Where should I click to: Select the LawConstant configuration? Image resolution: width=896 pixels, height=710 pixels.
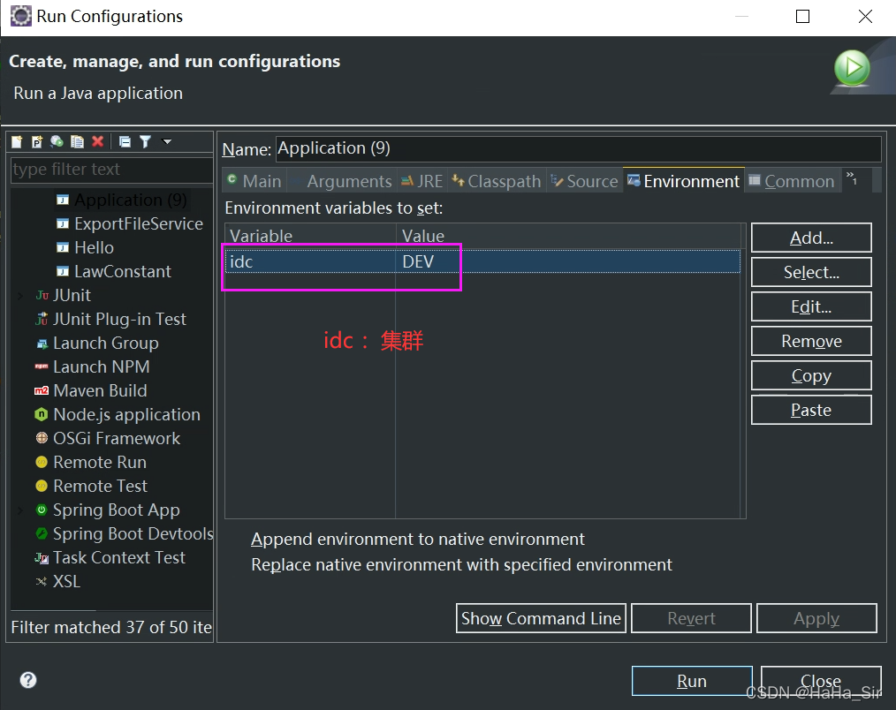(x=122, y=271)
